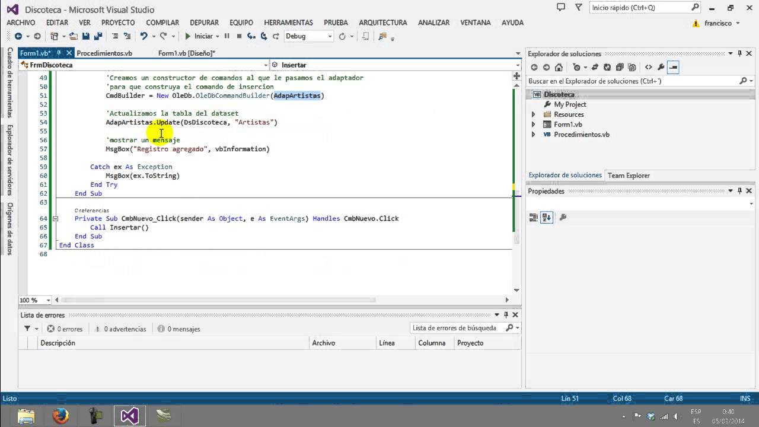Switch to the Procedimientos.vb tab
The height and width of the screenshot is (427, 759).
point(104,53)
